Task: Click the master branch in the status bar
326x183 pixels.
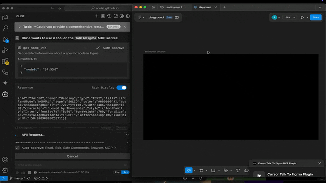Action: tap(17, 178)
